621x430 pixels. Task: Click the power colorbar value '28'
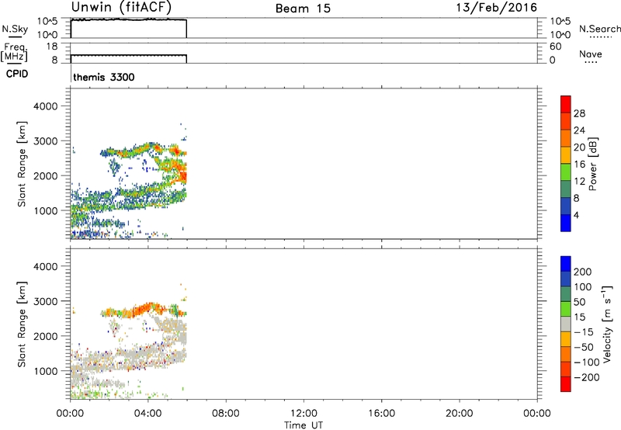(579, 113)
